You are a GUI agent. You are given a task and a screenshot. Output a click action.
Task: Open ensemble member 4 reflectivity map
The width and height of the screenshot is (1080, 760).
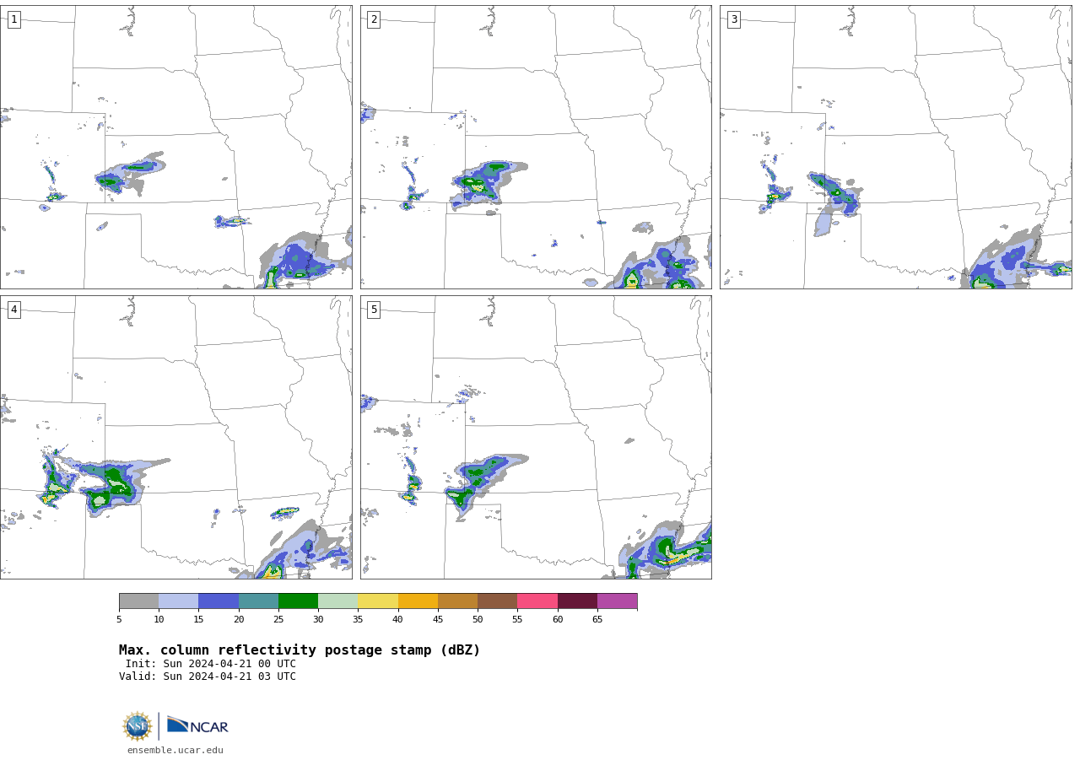[176, 437]
